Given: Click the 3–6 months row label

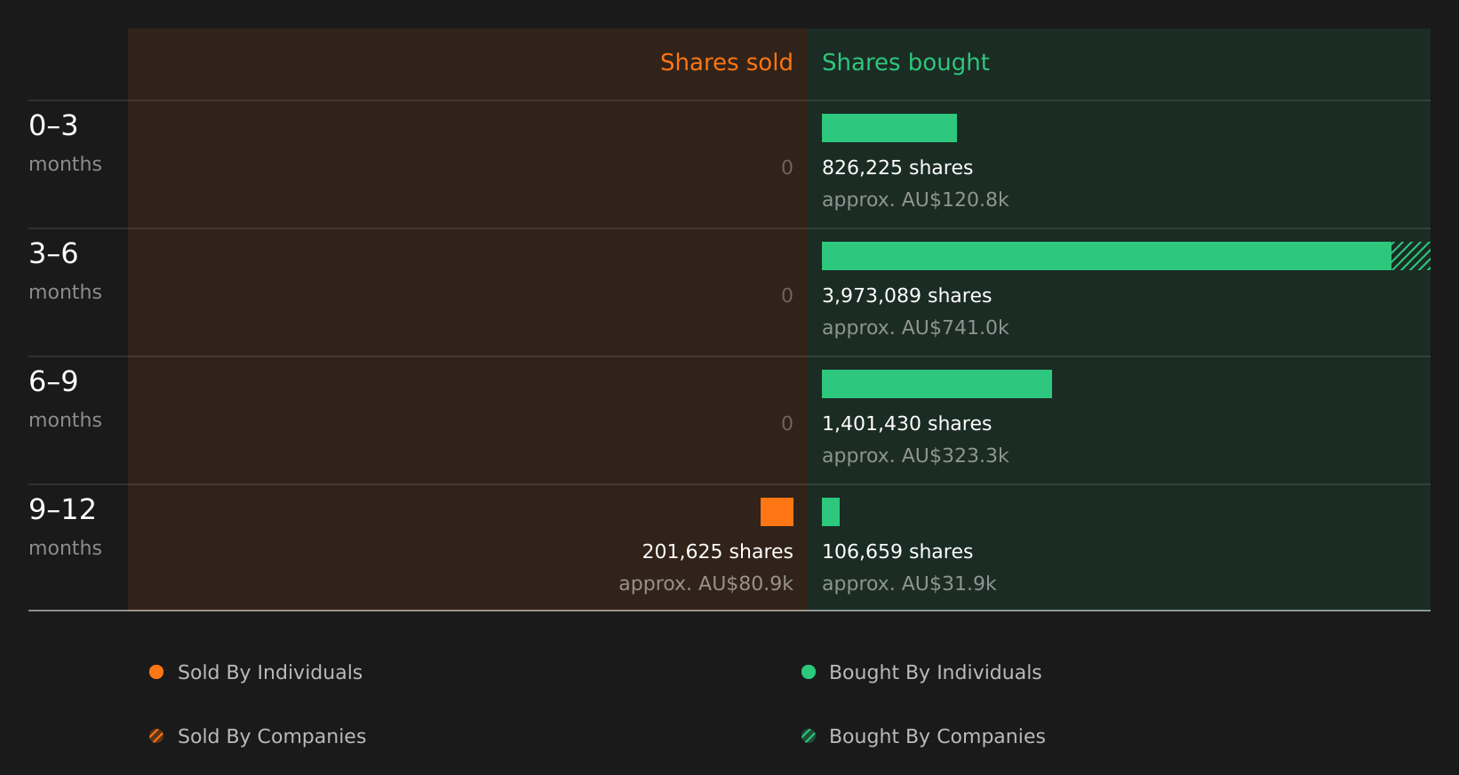Looking at the screenshot, I should (65, 270).
